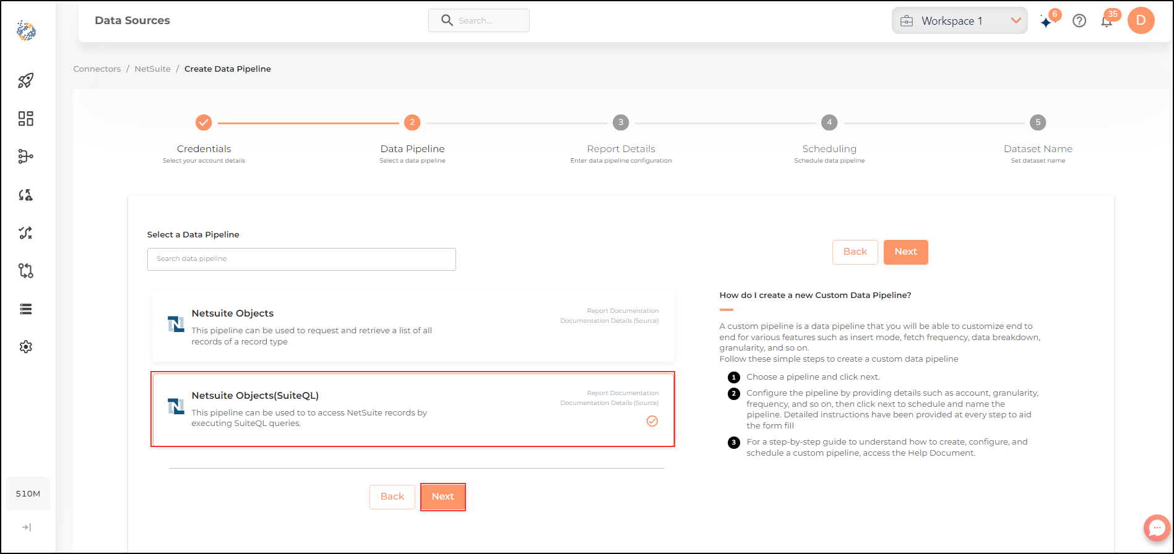This screenshot has width=1174, height=554.
Task: Open the rocket launch sidebar icon
Action: pos(26,80)
